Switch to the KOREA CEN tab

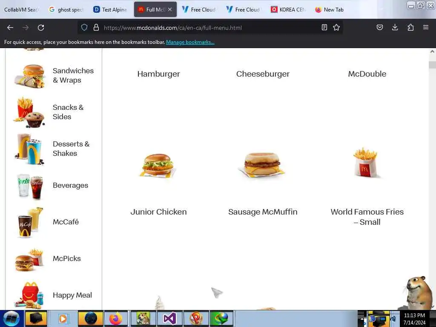[288, 9]
